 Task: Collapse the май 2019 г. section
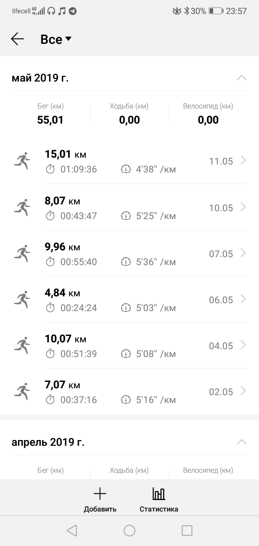pyautogui.click(x=241, y=78)
